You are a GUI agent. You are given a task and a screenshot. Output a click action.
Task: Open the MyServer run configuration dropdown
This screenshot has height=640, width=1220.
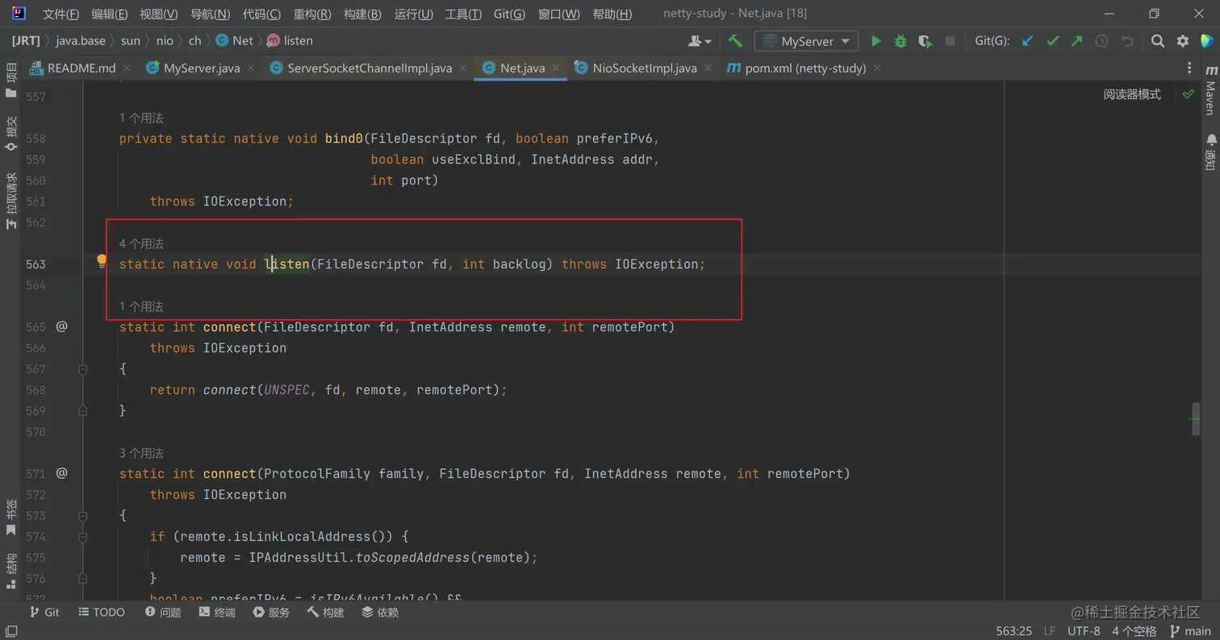(806, 41)
